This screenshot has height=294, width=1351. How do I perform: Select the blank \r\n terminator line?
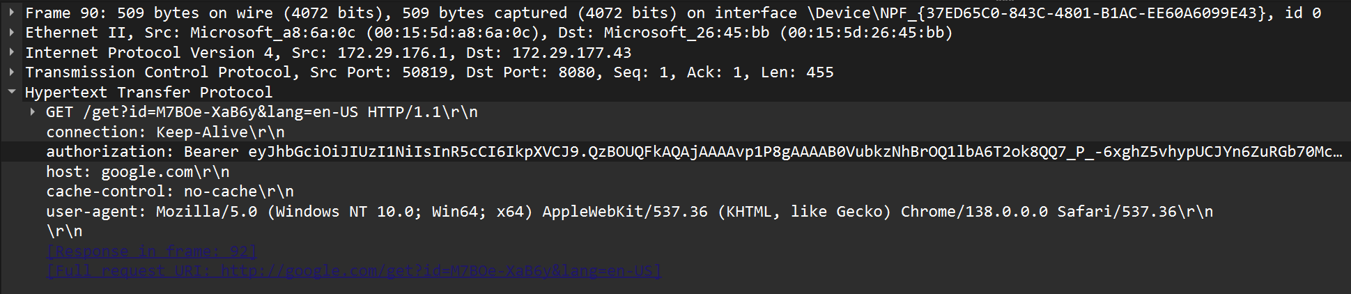[64, 231]
